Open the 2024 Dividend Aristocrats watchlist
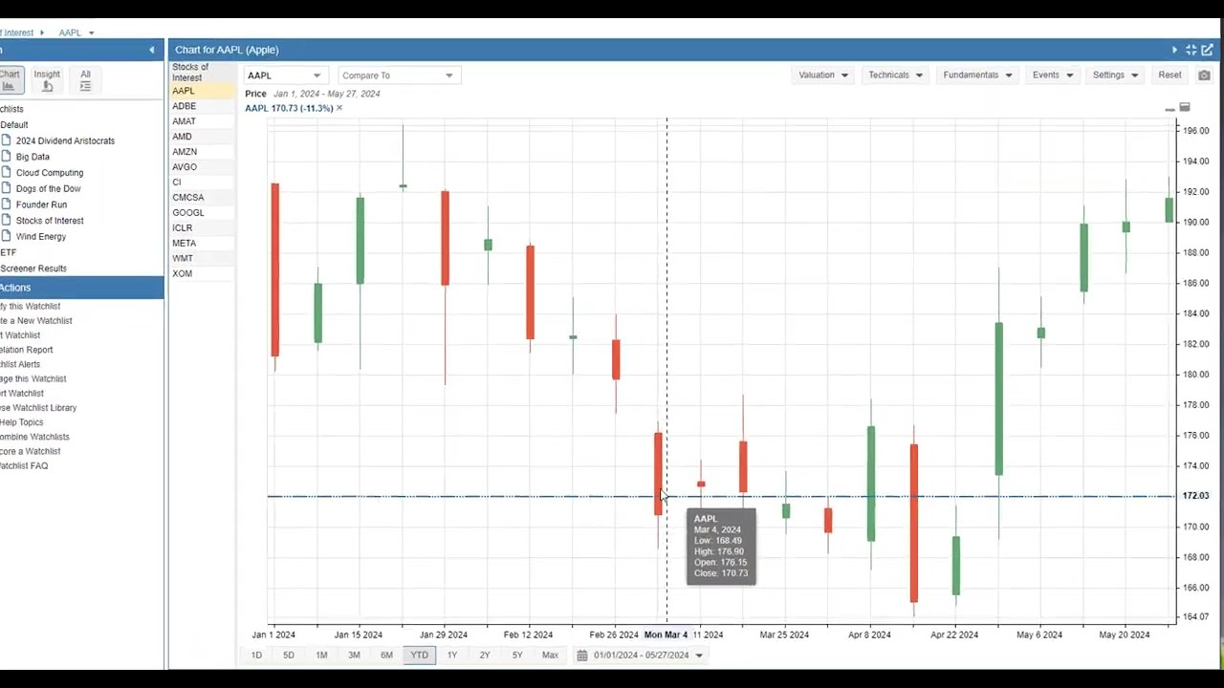 coord(65,140)
